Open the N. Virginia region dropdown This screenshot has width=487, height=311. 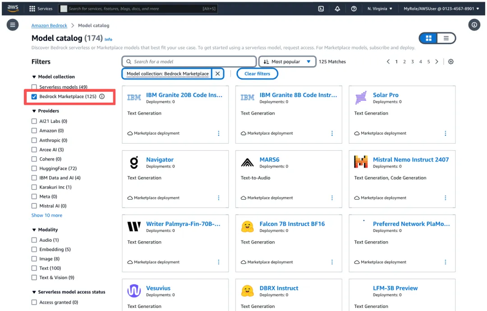click(380, 9)
